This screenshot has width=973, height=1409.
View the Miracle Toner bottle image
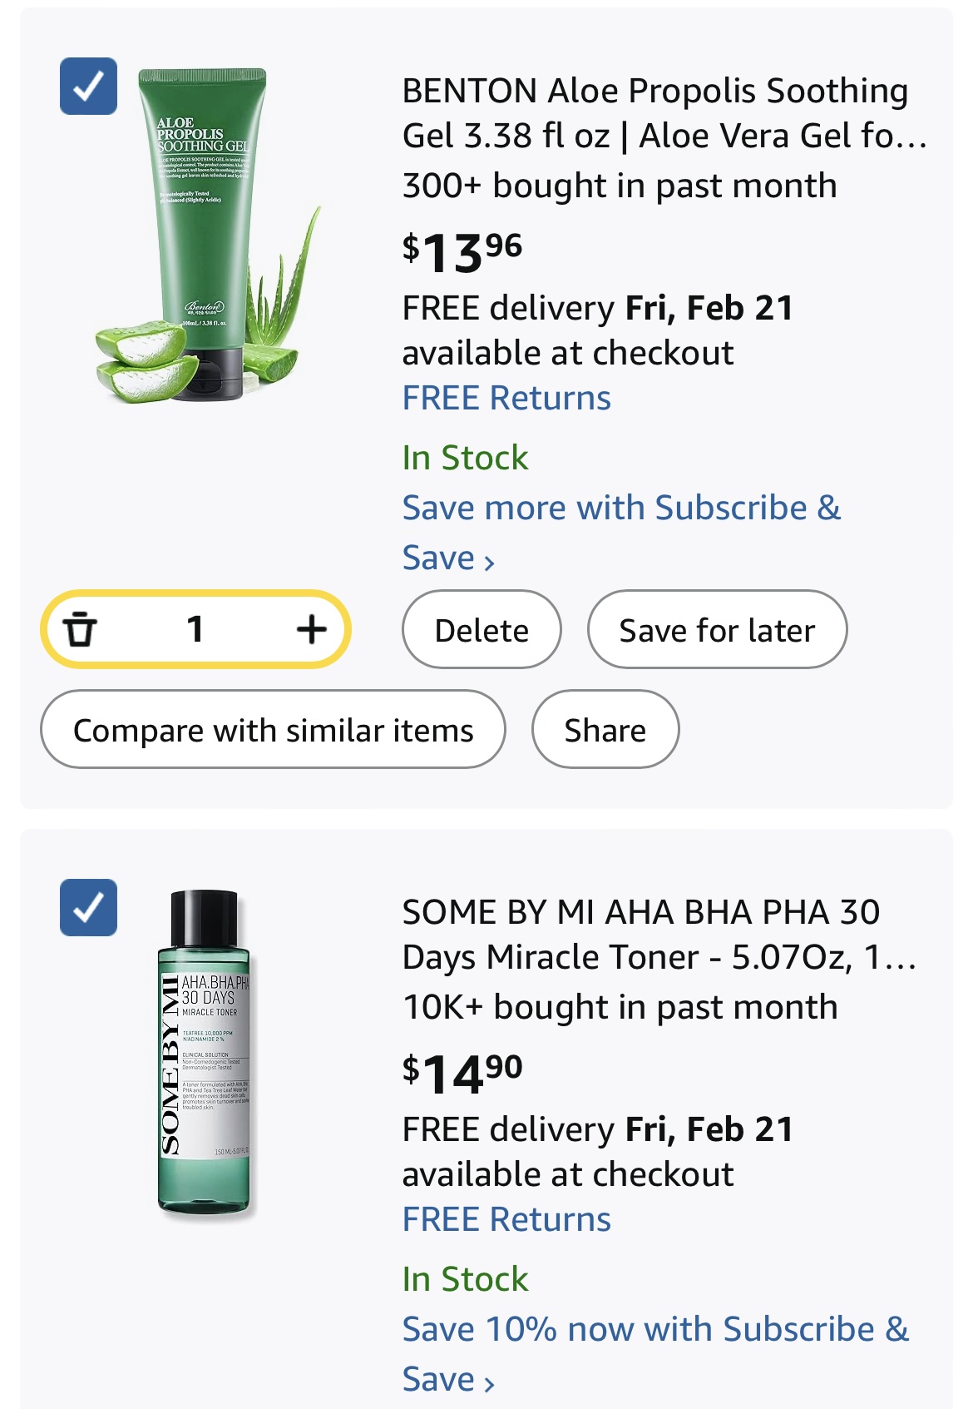pyautogui.click(x=205, y=1053)
